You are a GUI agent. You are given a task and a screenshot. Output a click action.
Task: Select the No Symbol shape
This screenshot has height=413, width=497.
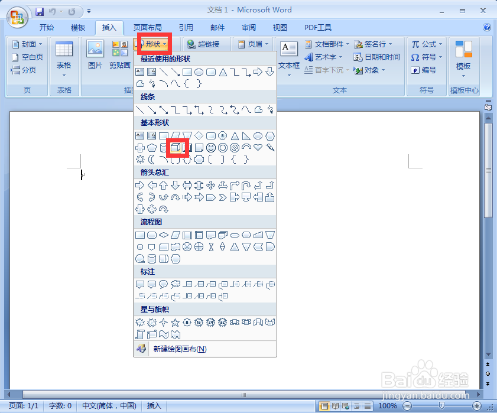point(235,148)
